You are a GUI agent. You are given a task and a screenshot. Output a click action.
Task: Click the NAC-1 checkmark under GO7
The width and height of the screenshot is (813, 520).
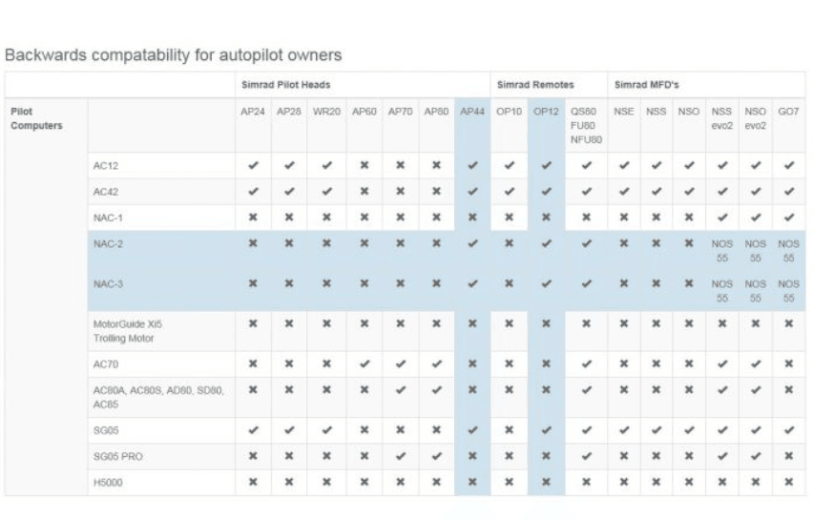click(x=788, y=217)
